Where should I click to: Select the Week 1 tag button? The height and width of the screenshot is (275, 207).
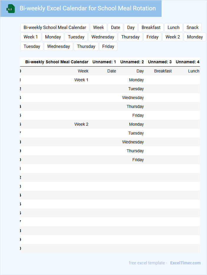click(x=31, y=37)
